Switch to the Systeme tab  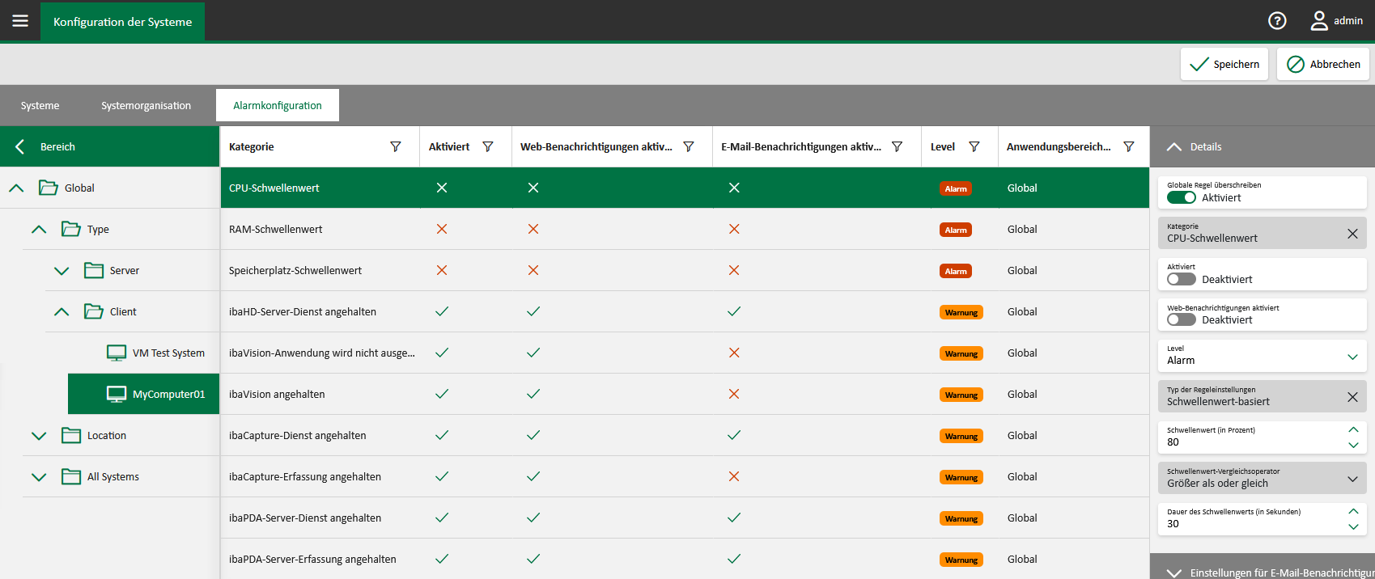coord(40,105)
